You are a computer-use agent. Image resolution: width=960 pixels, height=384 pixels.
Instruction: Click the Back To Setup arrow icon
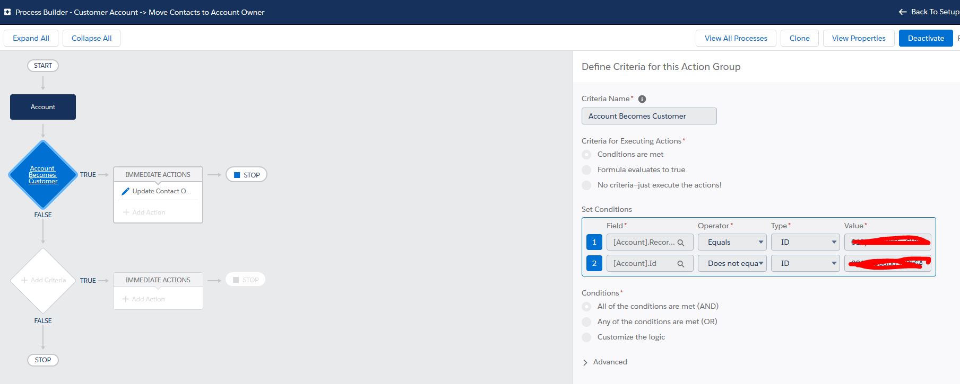click(902, 12)
